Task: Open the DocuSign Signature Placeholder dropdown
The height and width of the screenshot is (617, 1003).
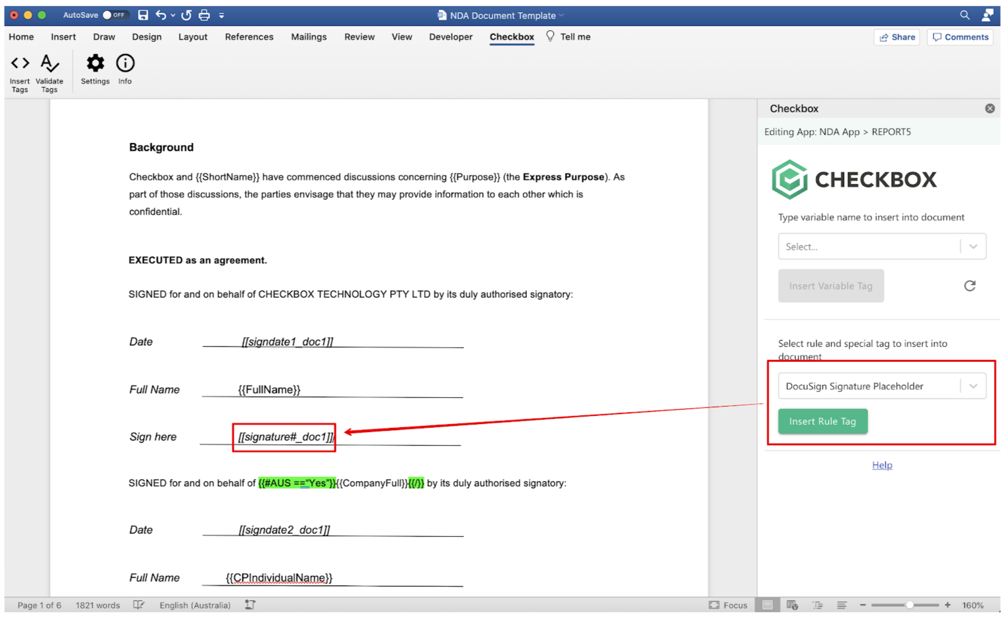Action: pos(882,386)
